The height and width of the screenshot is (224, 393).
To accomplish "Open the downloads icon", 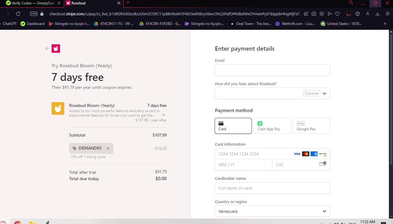I will tap(378, 14).
